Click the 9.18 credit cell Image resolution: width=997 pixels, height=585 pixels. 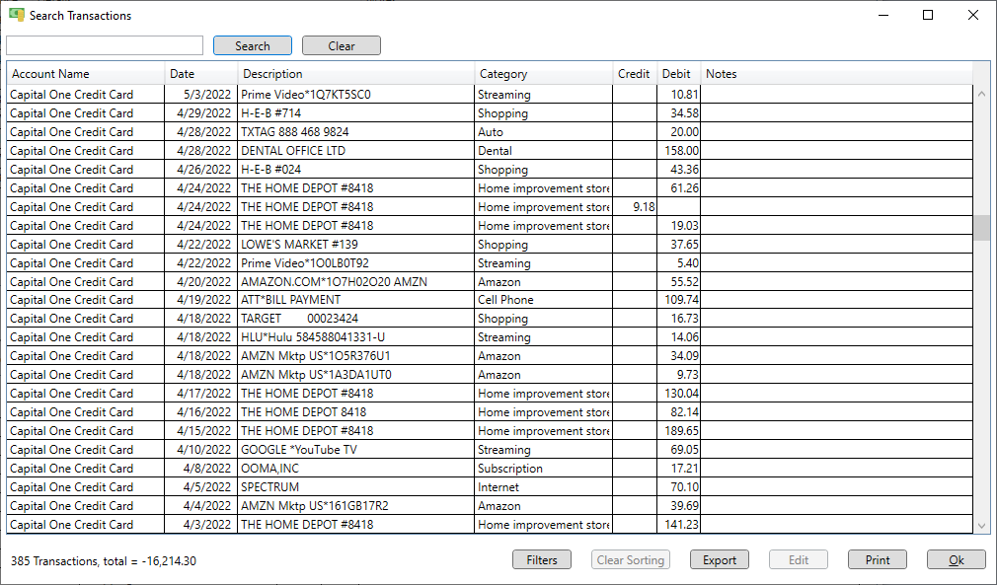tap(635, 207)
